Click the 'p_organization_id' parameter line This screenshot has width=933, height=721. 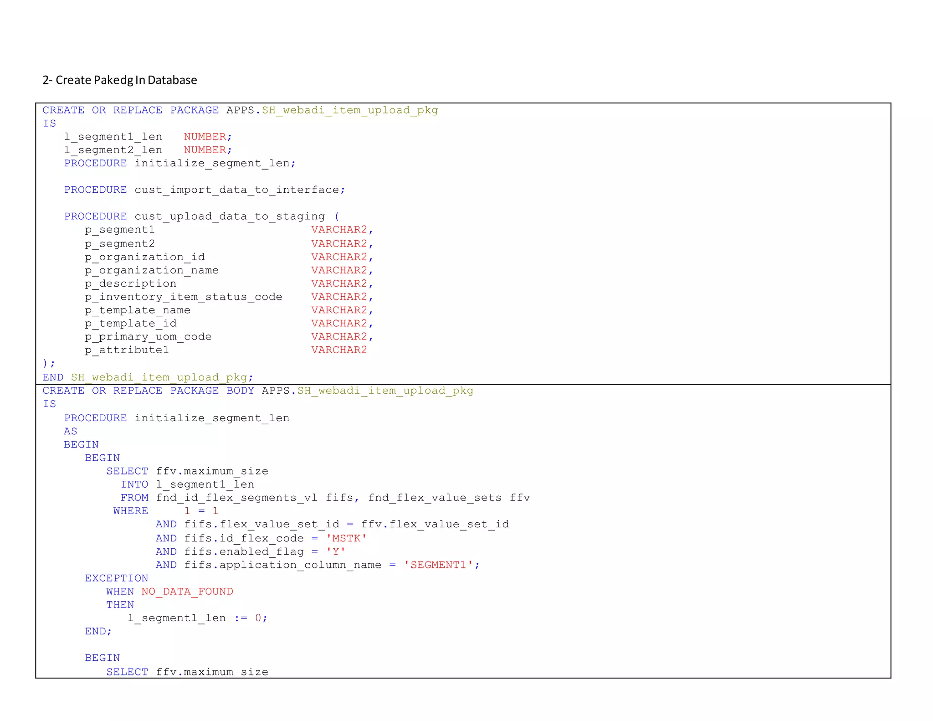[229, 257]
